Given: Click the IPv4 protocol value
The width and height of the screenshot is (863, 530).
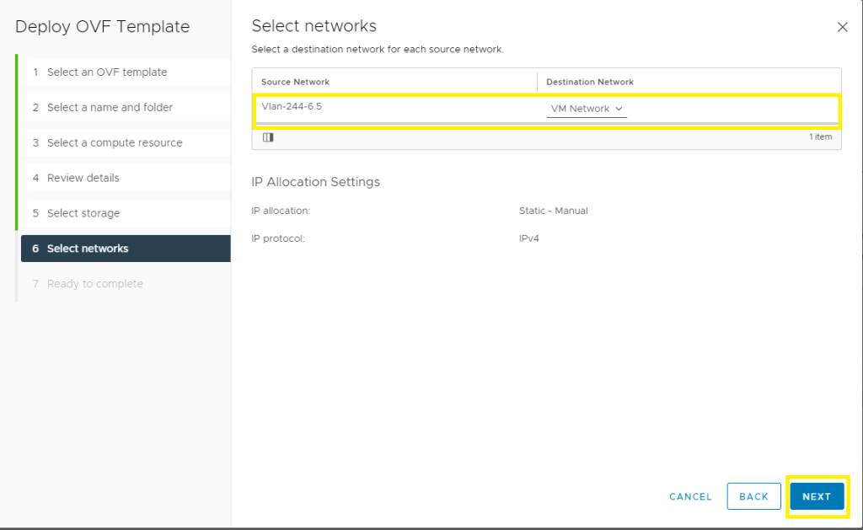Looking at the screenshot, I should [528, 238].
